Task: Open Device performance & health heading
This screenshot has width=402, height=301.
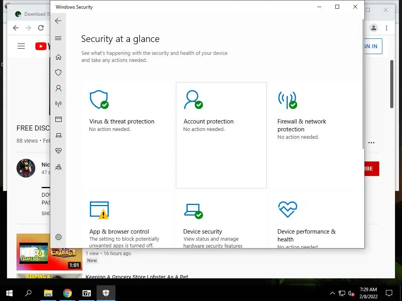Action: click(x=306, y=235)
